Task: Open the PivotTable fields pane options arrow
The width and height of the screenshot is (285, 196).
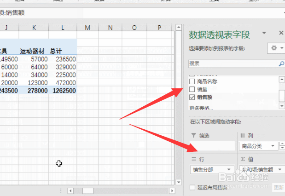Action: [264, 33]
